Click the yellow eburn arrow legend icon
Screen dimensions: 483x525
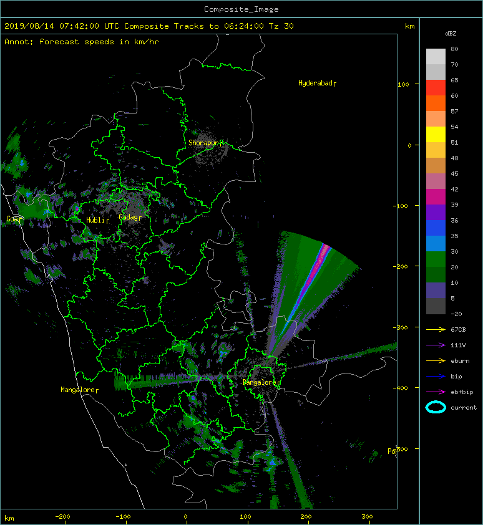(x=436, y=361)
